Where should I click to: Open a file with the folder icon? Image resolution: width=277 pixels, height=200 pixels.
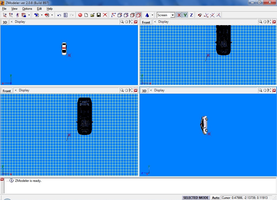click(x=93, y=15)
